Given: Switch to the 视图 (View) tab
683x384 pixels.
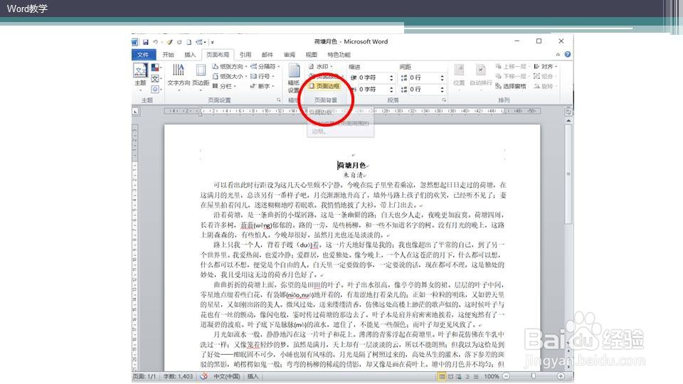Looking at the screenshot, I should click(x=311, y=55).
